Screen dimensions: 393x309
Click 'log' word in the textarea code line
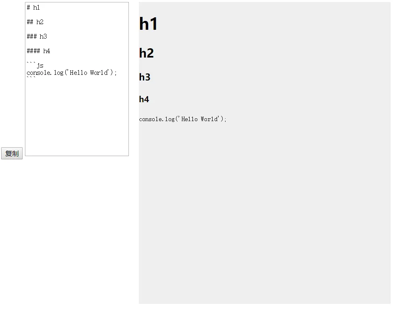(x=59, y=73)
